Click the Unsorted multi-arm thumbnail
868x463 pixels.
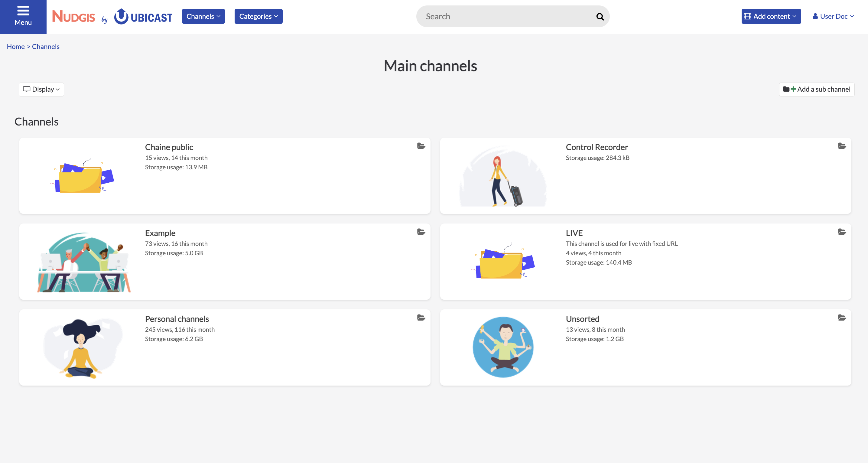point(503,347)
